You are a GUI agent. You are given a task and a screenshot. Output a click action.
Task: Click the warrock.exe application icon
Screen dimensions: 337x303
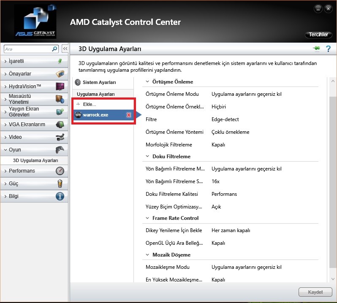point(78,115)
